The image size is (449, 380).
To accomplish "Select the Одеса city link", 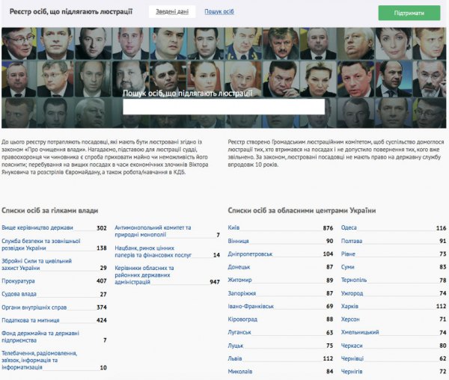I will point(349,227).
